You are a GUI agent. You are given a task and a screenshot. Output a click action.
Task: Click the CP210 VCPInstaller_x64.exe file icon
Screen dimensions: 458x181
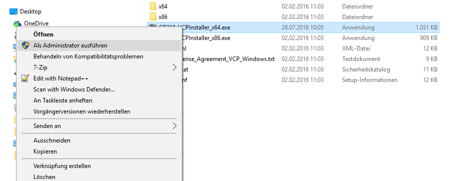pyautogui.click(x=152, y=27)
